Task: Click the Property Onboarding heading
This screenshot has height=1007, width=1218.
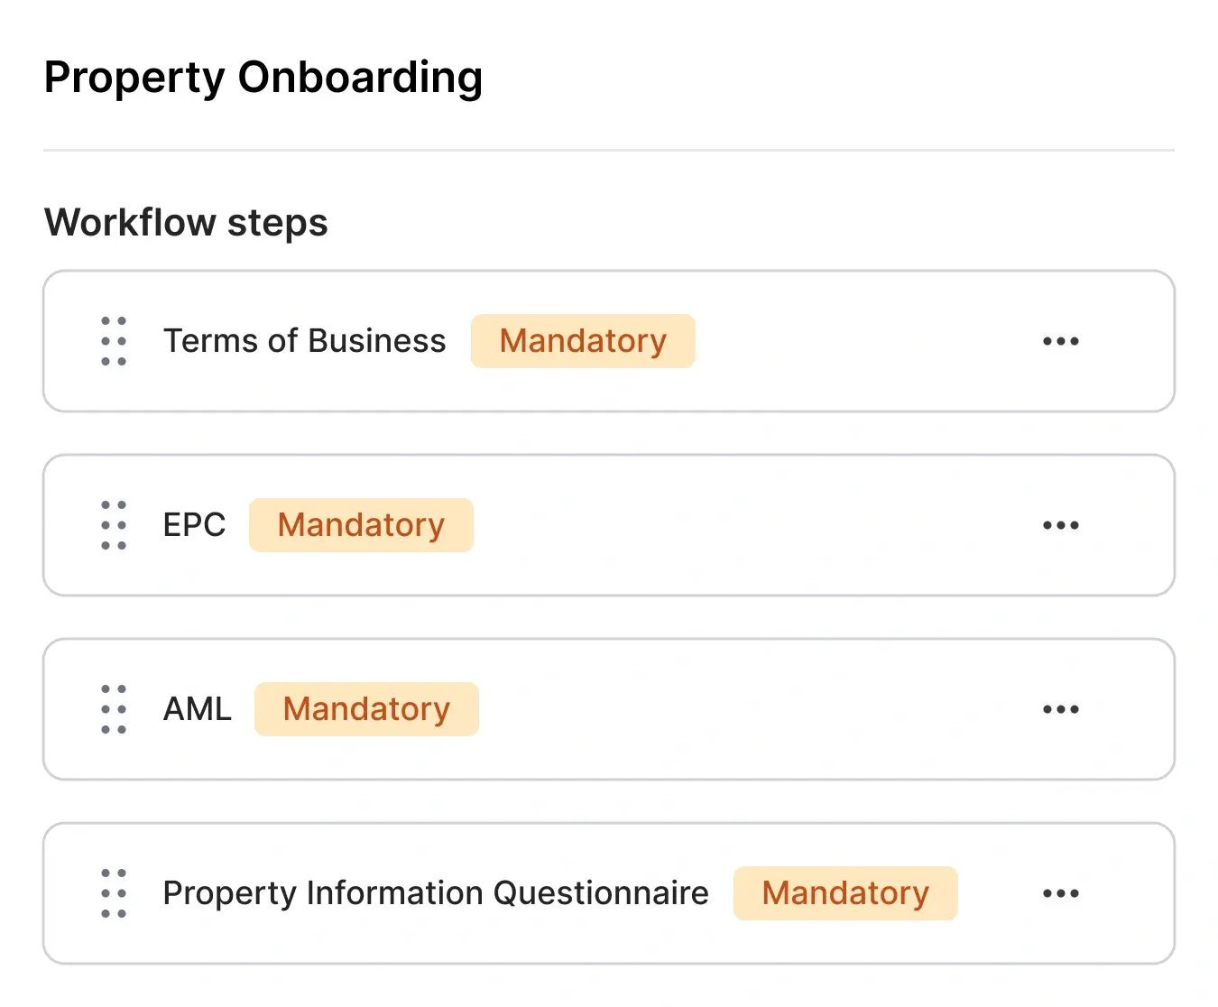Action: coord(264,77)
